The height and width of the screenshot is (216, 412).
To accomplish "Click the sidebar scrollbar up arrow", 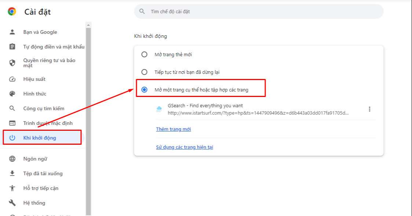I will coord(88,25).
